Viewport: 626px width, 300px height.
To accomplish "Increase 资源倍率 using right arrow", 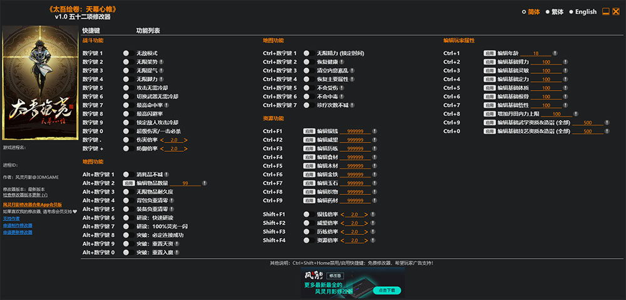I will pos(366,241).
